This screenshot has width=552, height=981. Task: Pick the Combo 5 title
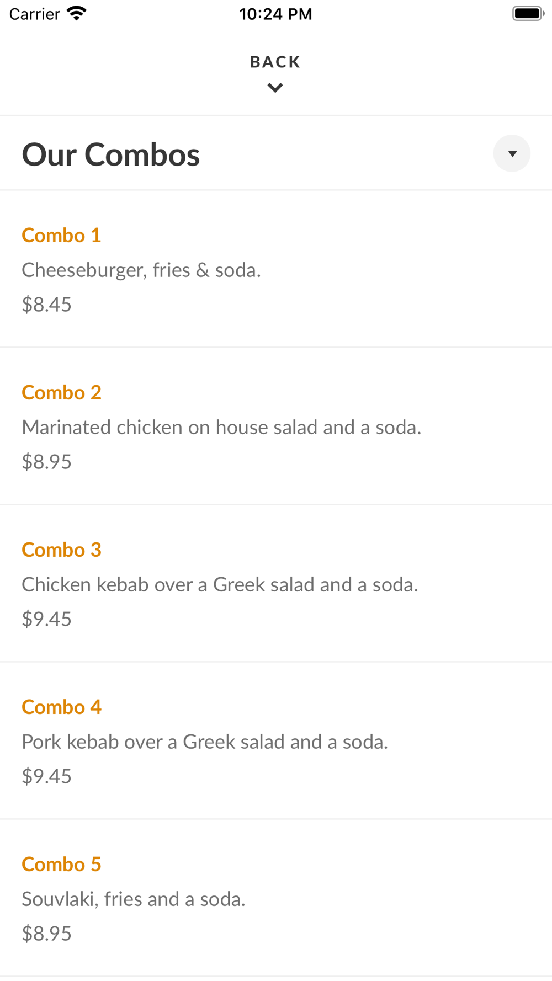point(61,865)
